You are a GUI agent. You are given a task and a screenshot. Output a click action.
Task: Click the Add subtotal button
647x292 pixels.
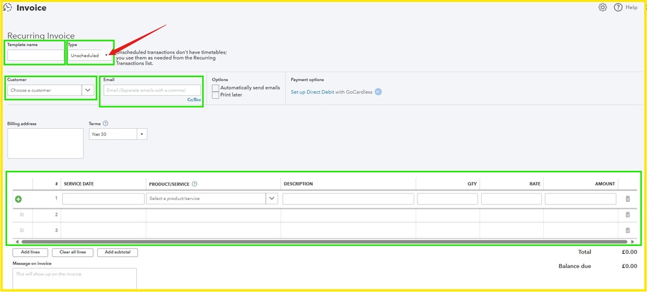(117, 253)
